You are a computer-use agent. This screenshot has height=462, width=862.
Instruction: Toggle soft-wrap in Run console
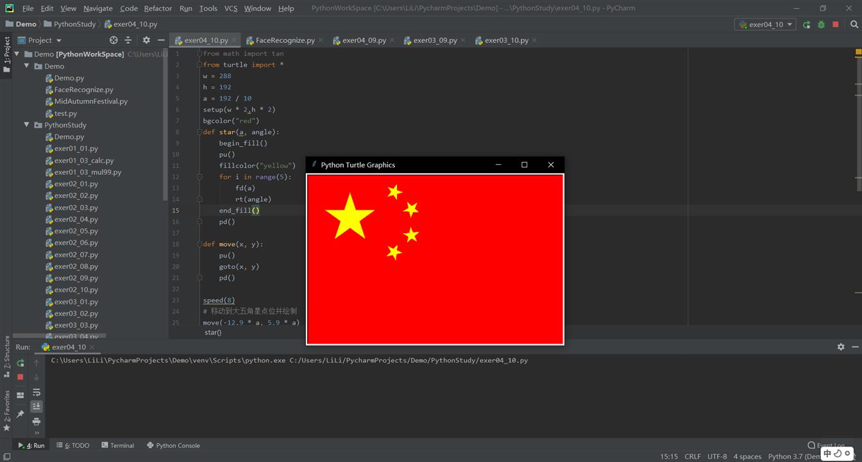point(37,392)
